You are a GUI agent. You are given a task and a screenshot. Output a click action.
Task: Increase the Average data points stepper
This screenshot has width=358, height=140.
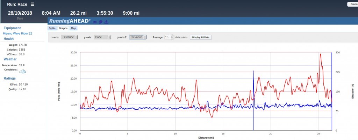tap(172, 36)
